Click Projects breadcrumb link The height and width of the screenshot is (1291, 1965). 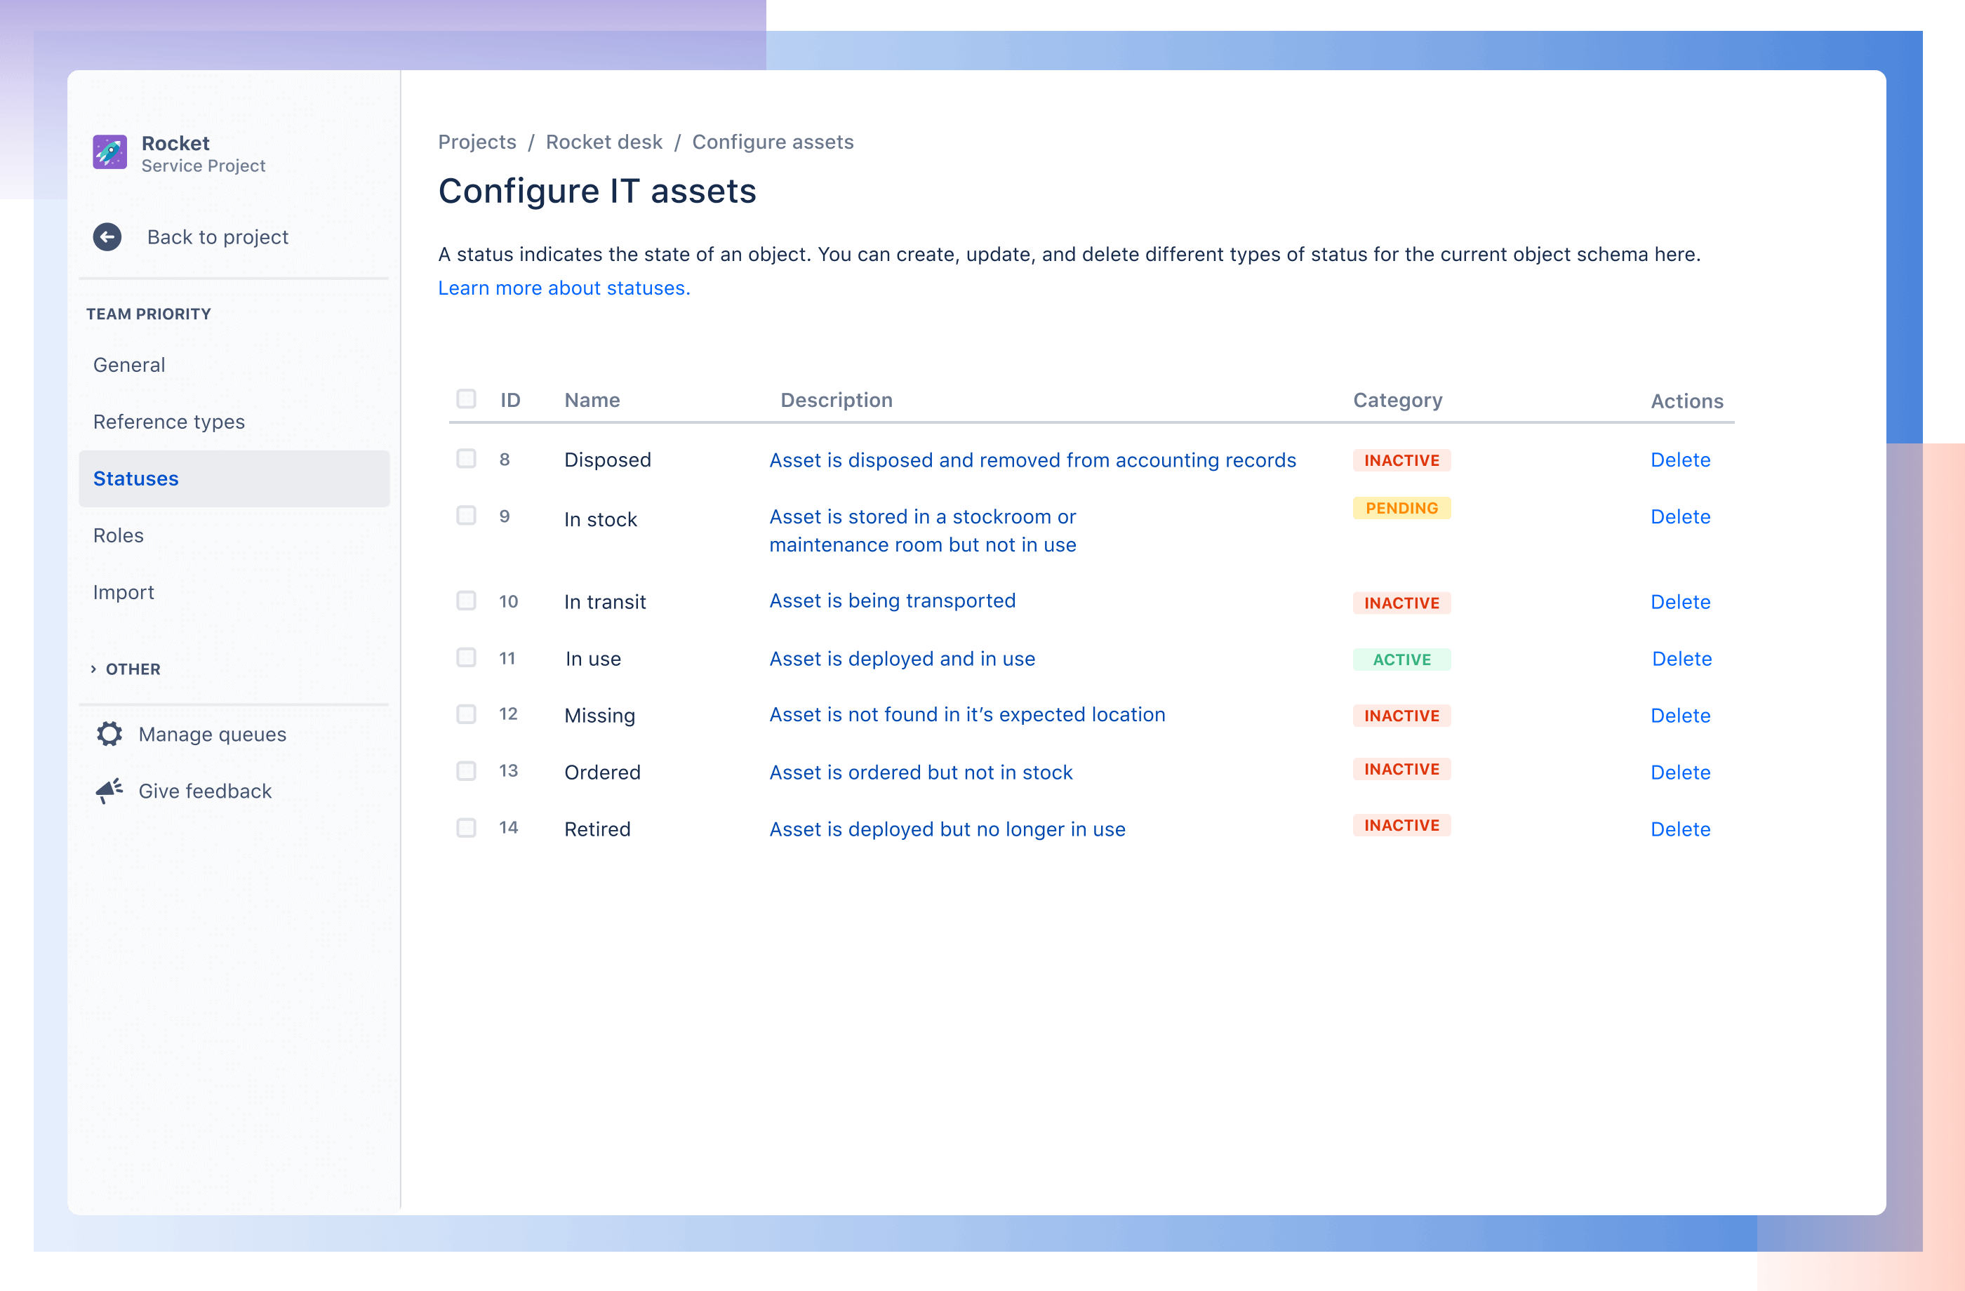click(477, 141)
